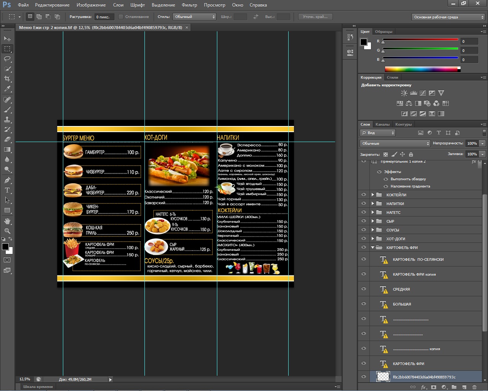Hide the СРЕДНЯЯ text layer
The image size is (488, 391).
[364, 289]
